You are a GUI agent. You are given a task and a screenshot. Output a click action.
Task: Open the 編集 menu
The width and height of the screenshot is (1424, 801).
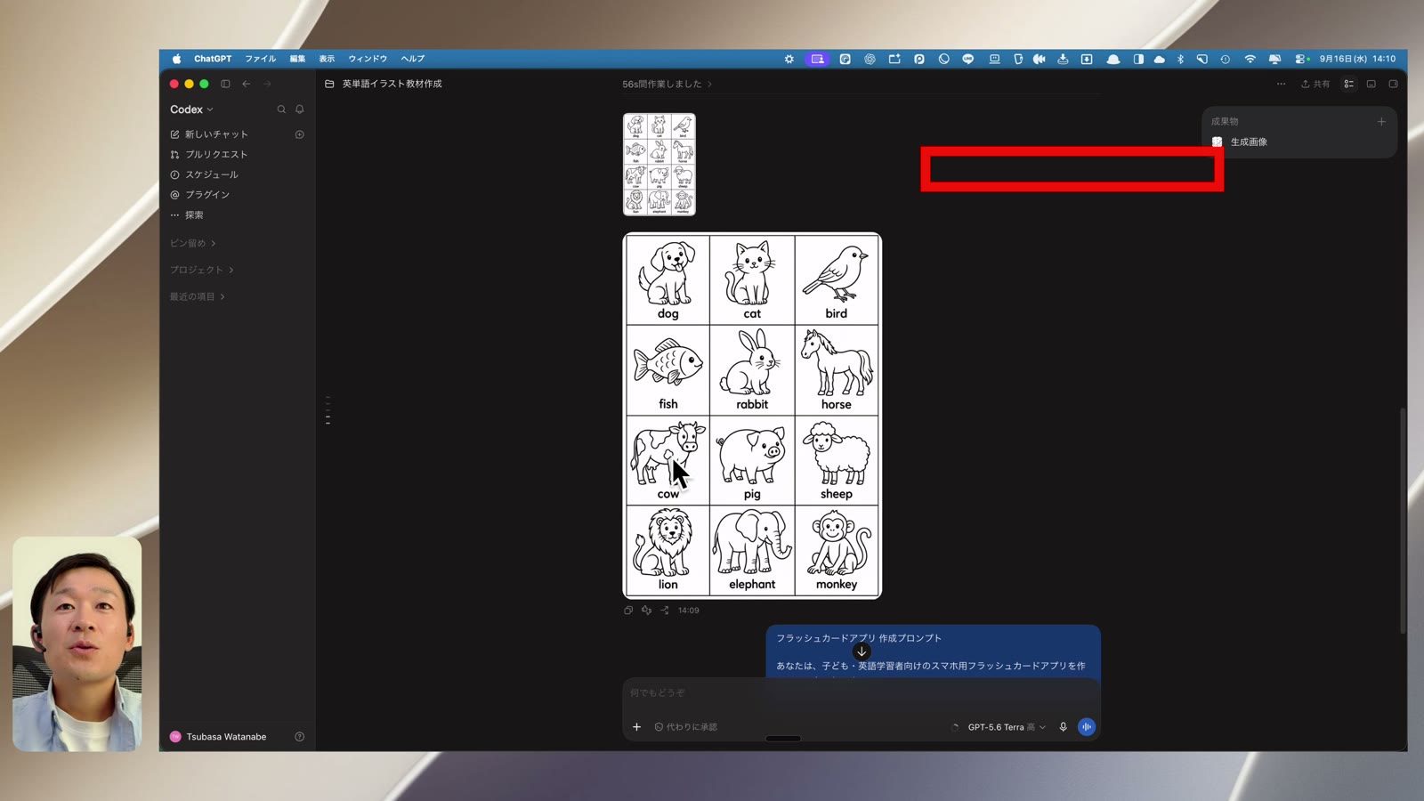[297, 59]
